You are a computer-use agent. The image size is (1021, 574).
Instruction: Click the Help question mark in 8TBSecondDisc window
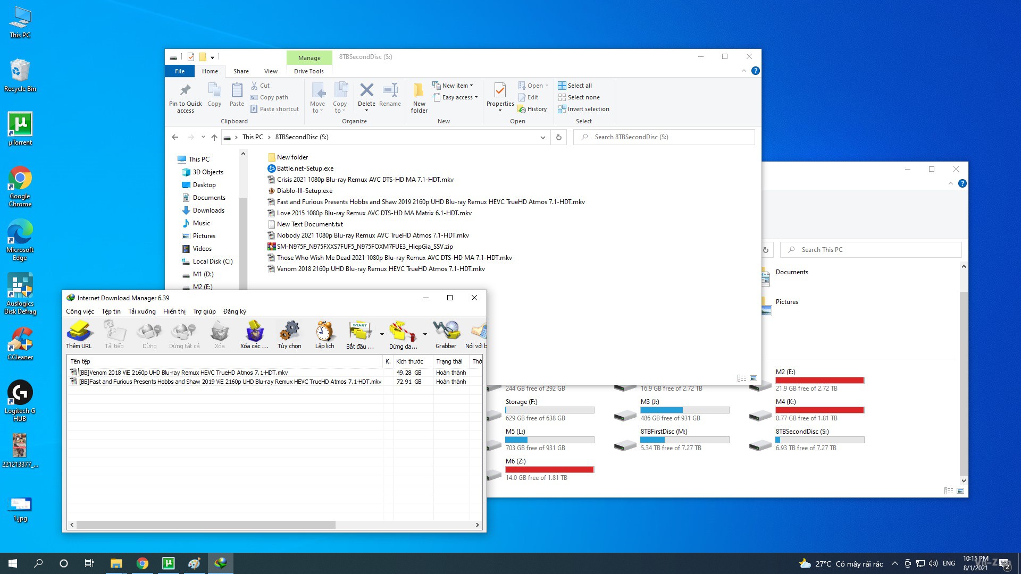coord(755,71)
